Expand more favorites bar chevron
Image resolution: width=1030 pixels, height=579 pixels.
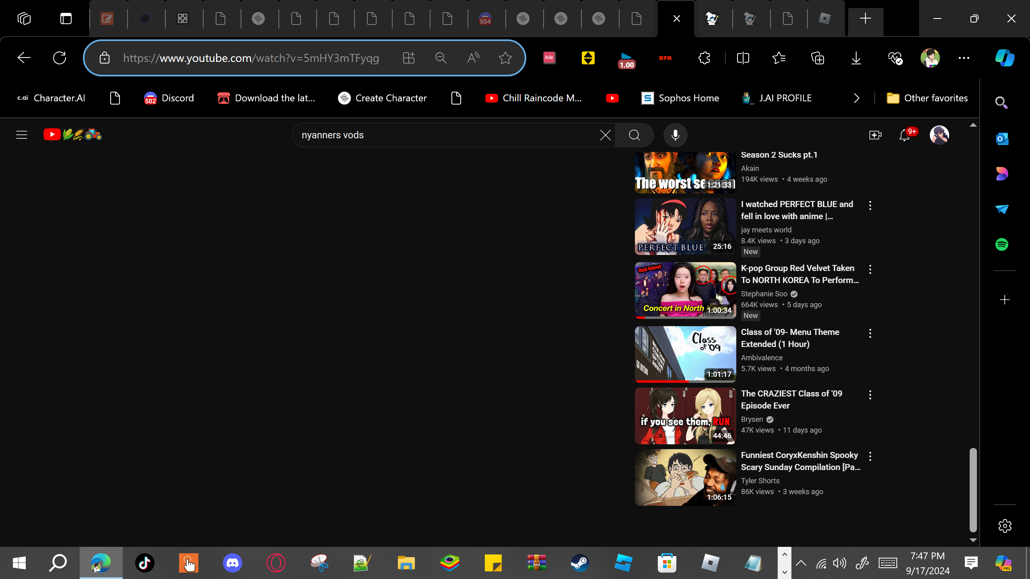click(856, 98)
